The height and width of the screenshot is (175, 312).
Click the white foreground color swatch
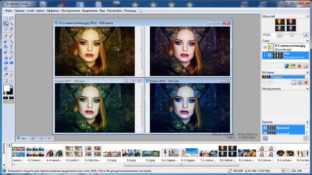[x=6, y=88]
